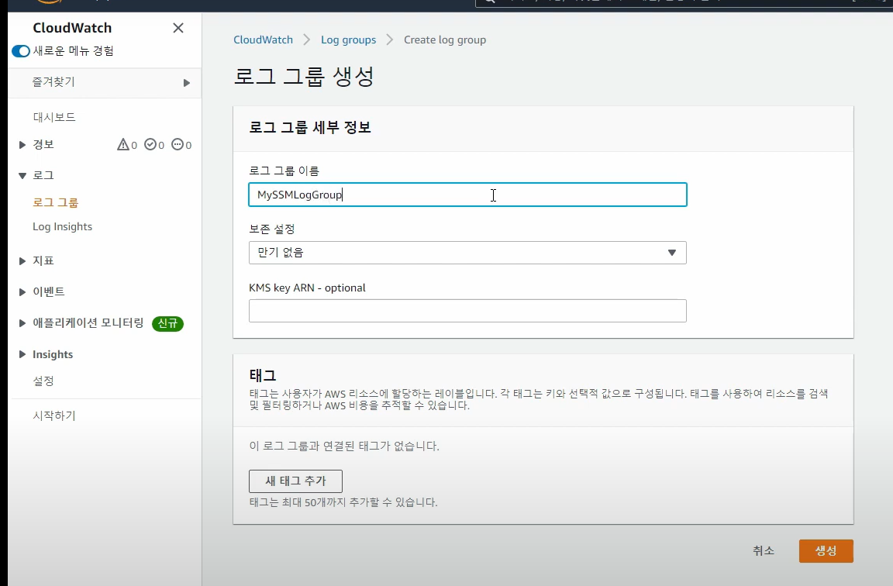Screen dimensions: 893x586
Task: Click 새 태그 추가 button
Action: (x=295, y=481)
